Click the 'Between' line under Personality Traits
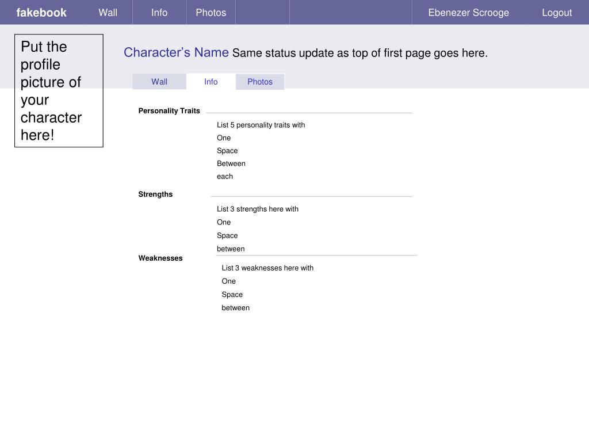 231,163
